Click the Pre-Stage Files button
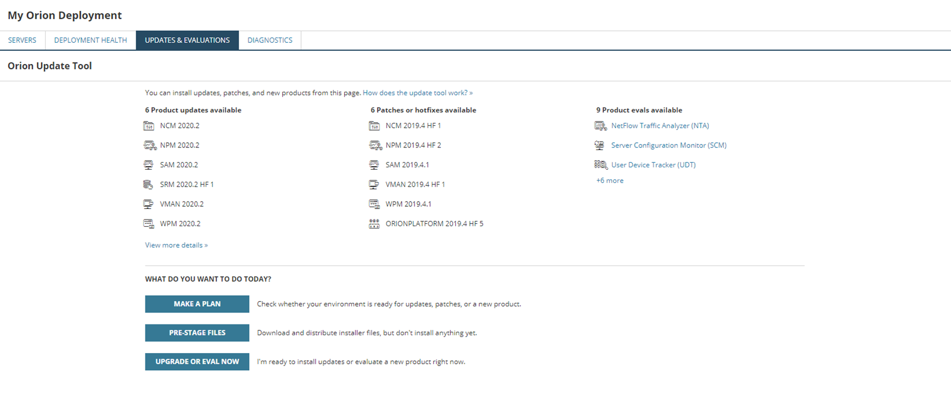This screenshot has height=401, width=951. (x=197, y=332)
